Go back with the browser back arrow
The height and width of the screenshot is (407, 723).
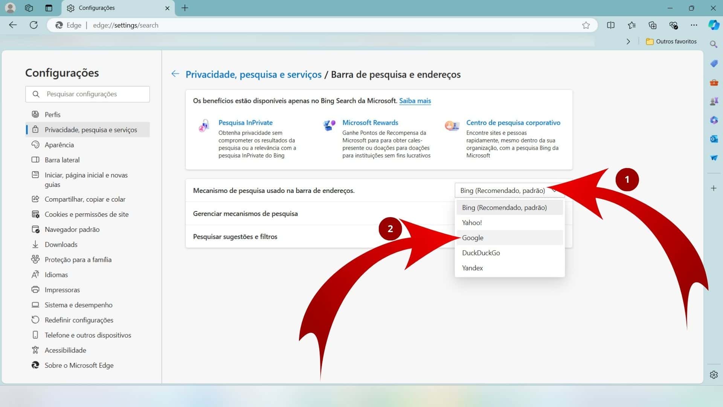13,25
